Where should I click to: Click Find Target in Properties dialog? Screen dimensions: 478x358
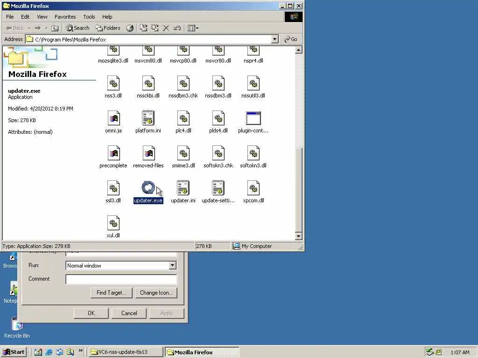tap(111, 293)
